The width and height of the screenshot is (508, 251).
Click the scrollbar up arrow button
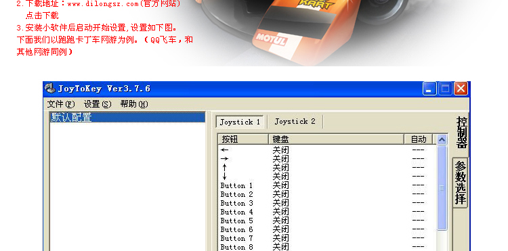(x=442, y=140)
